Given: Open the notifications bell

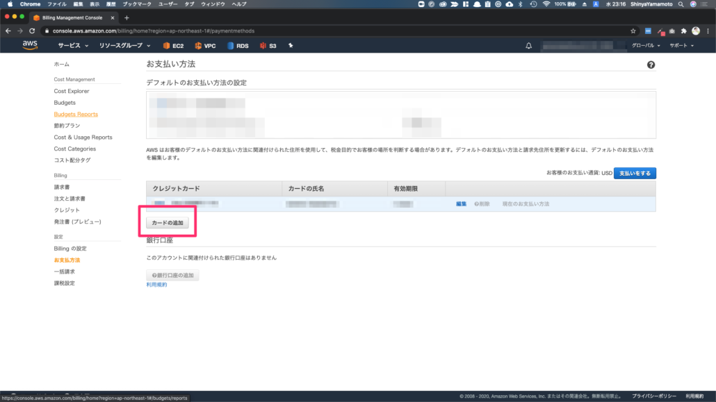Looking at the screenshot, I should click(x=528, y=46).
